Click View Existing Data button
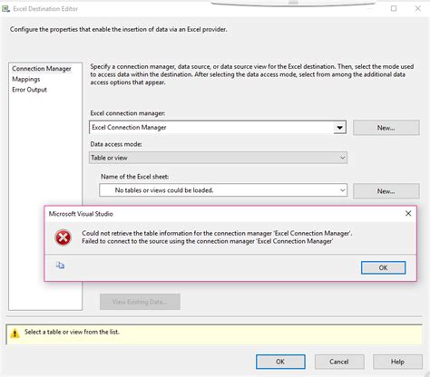The height and width of the screenshot is (377, 430). point(140,302)
